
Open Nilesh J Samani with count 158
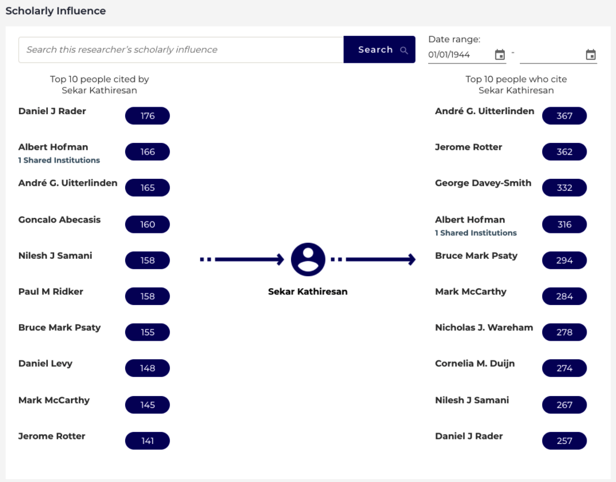[x=55, y=256]
